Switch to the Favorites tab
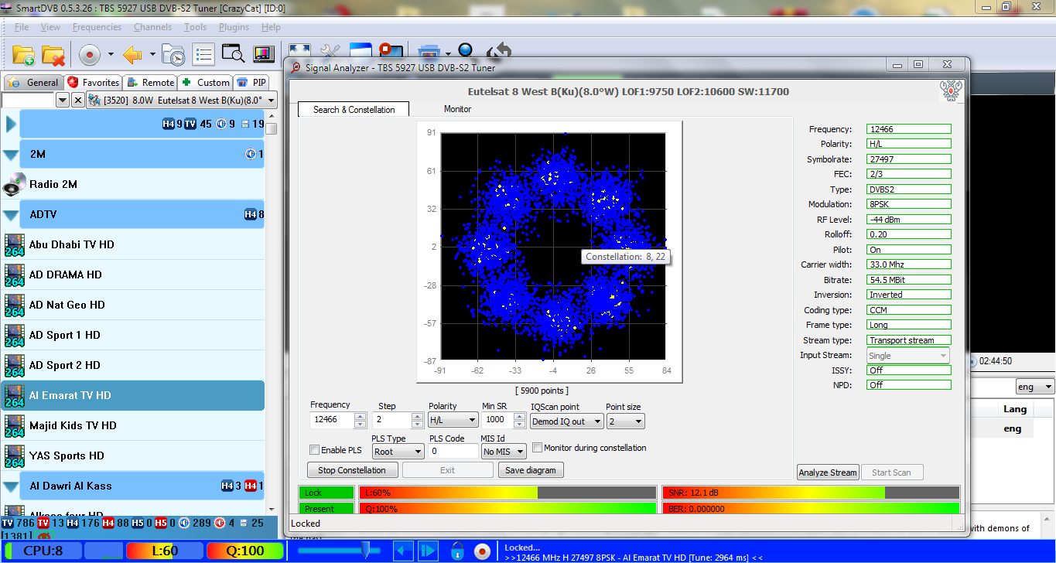Viewport: 1056px width, 563px height. (94, 83)
